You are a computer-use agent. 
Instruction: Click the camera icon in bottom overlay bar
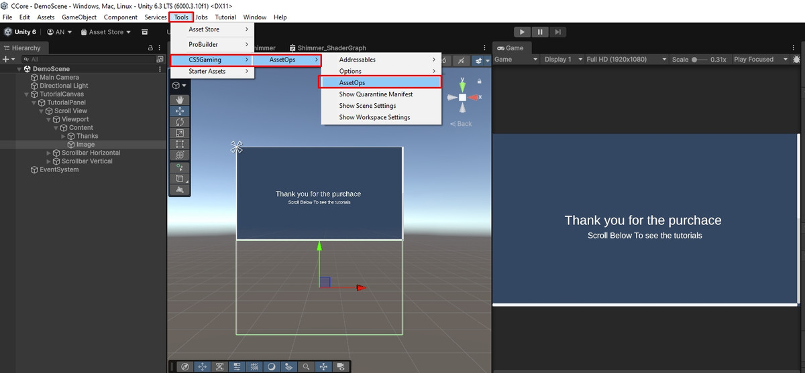coord(341,366)
